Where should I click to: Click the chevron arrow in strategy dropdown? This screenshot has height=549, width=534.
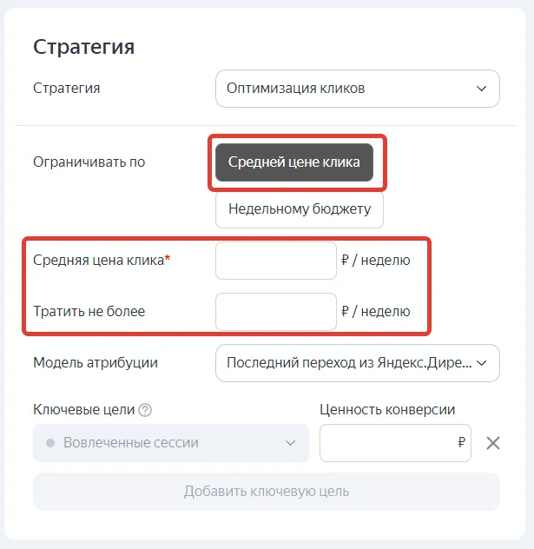pyautogui.click(x=482, y=89)
